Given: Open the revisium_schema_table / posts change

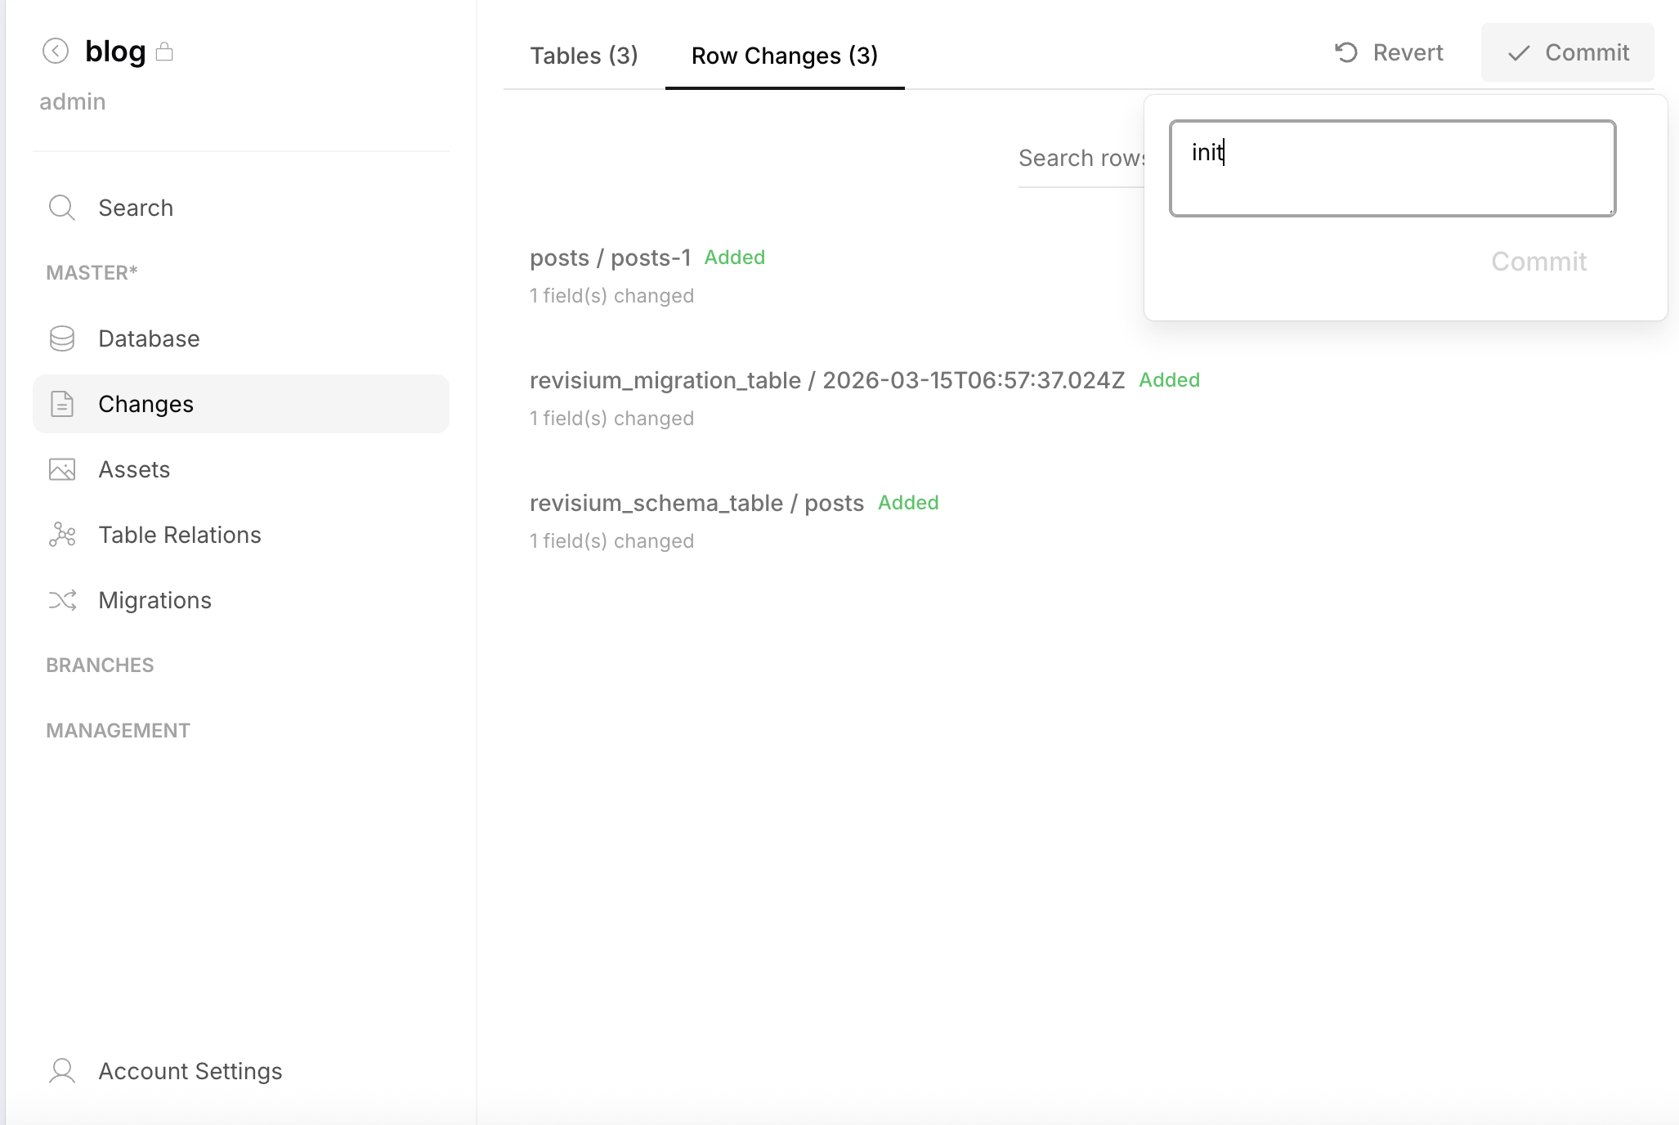Looking at the screenshot, I should (x=696, y=502).
